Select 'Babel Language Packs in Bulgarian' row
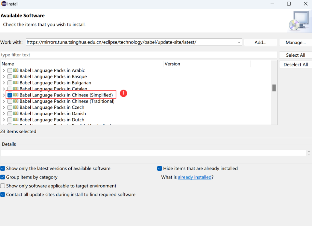 tap(55, 83)
